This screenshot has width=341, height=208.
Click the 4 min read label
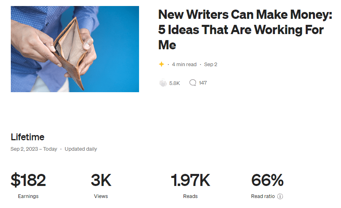point(184,65)
